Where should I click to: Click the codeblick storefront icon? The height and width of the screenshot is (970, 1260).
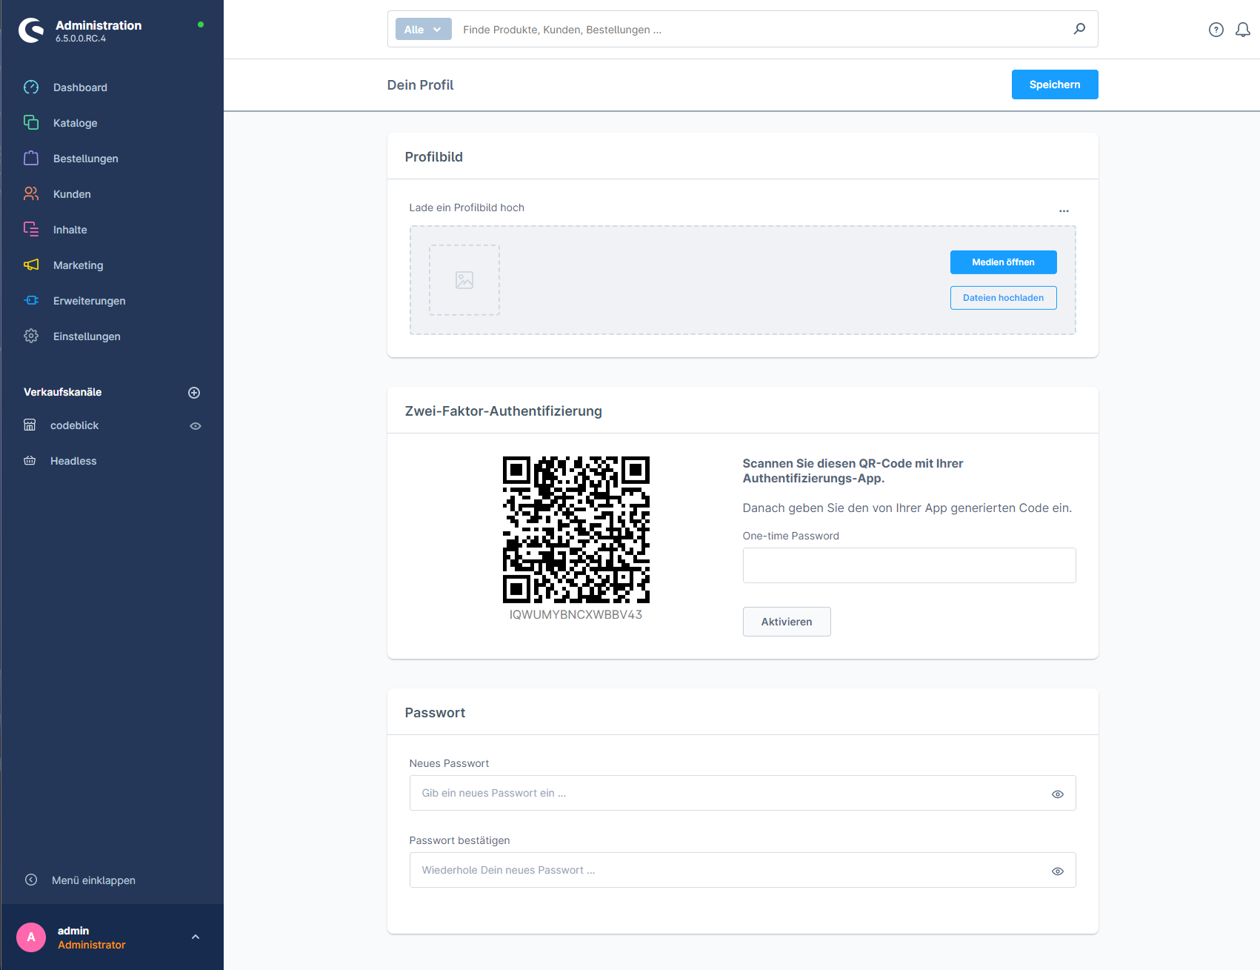click(x=30, y=425)
